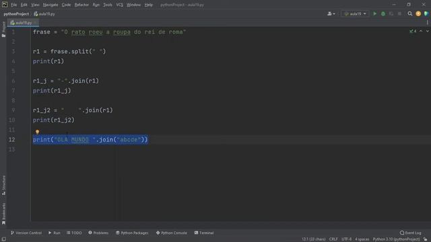Open the VCS menu
Image resolution: width=431 pixels, height=242 pixels.
point(119,5)
